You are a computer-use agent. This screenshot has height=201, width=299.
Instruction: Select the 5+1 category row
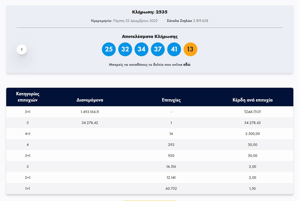pos(28,112)
